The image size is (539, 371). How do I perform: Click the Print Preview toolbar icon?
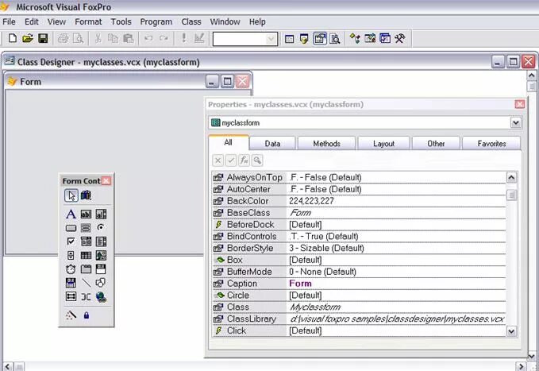click(79, 38)
